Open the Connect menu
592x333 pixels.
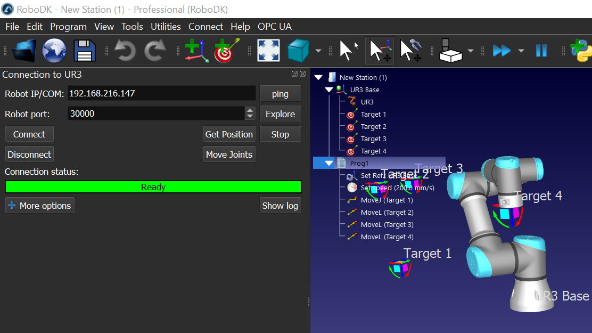point(206,27)
